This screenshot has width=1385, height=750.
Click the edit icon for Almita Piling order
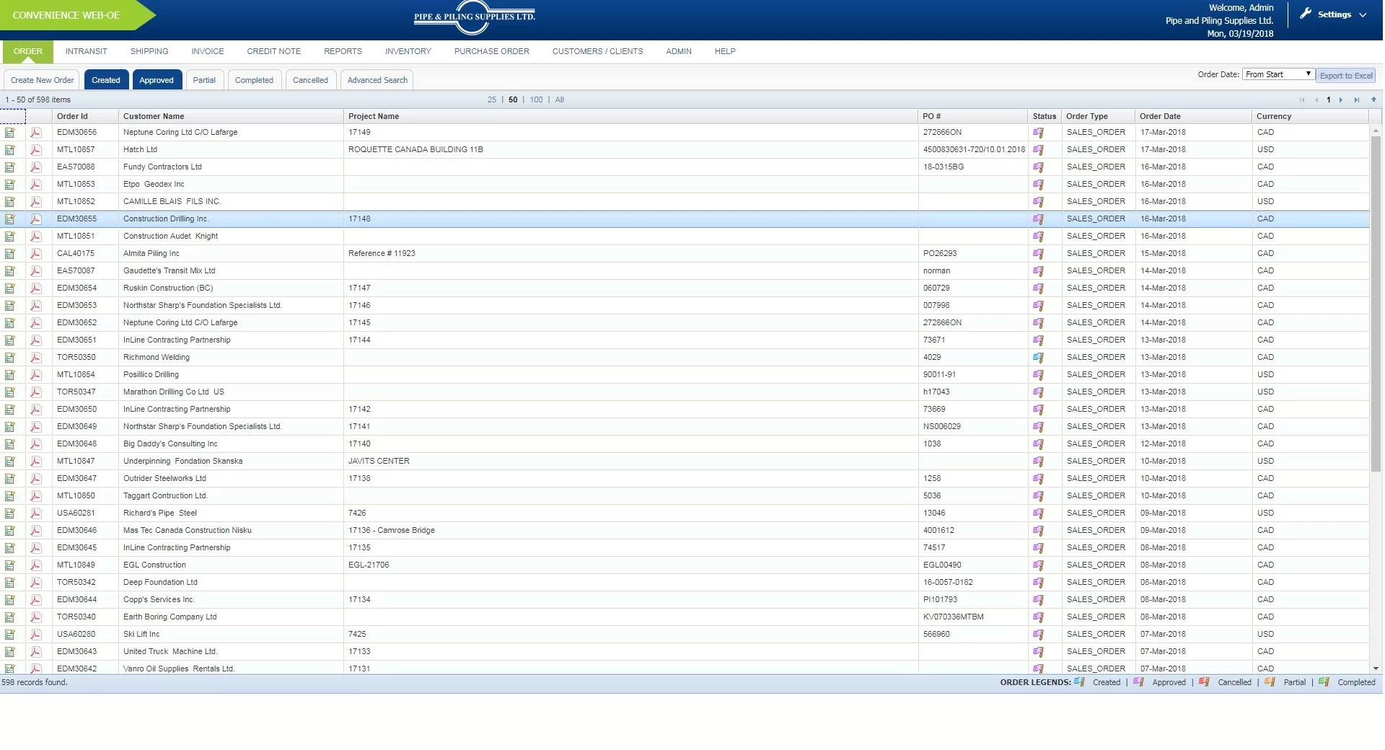[10, 254]
